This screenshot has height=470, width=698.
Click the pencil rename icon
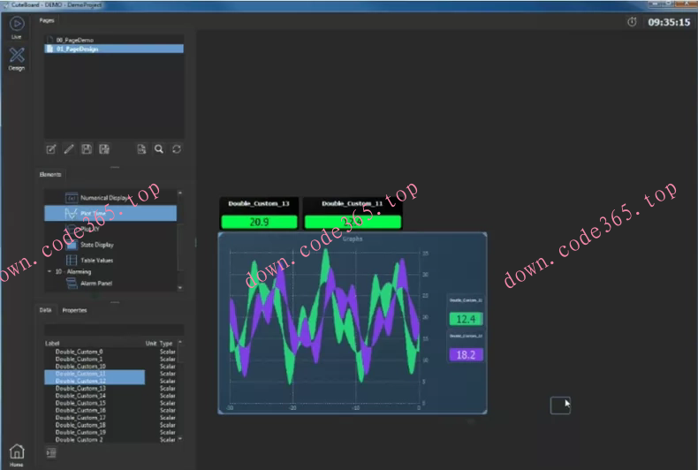[69, 149]
